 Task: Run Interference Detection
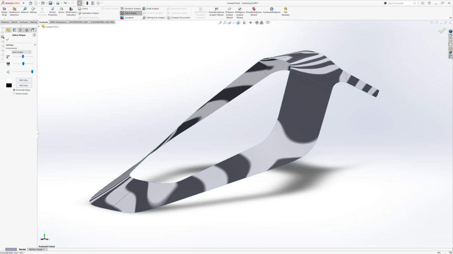[x=14, y=11]
